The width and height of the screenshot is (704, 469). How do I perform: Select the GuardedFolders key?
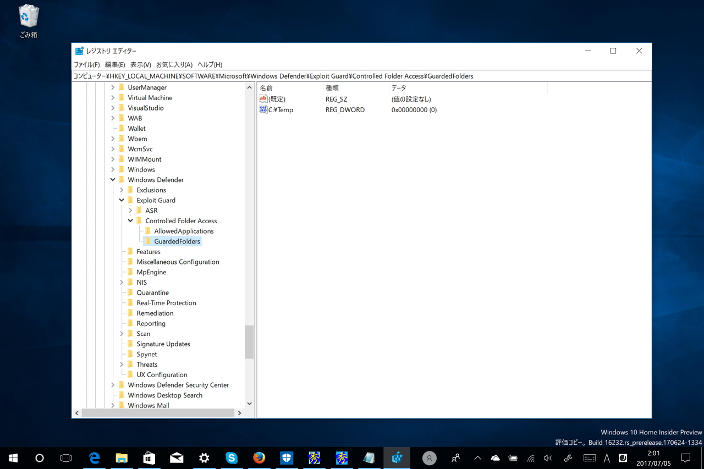[x=177, y=241]
